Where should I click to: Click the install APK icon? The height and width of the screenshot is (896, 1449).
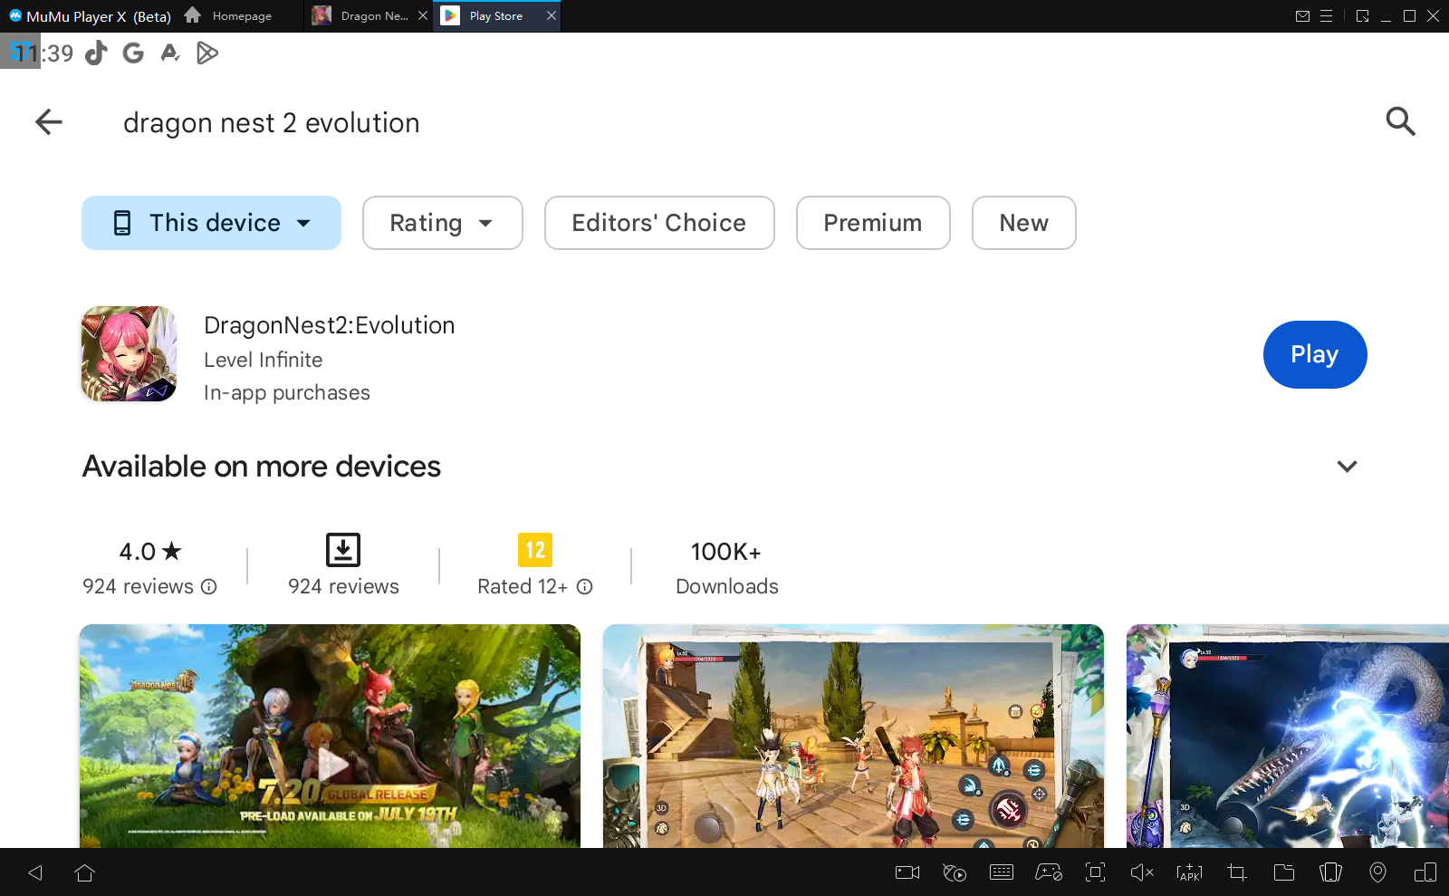pos(1189,872)
